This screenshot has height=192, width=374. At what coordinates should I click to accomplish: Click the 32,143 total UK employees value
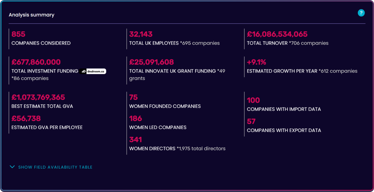141,34
